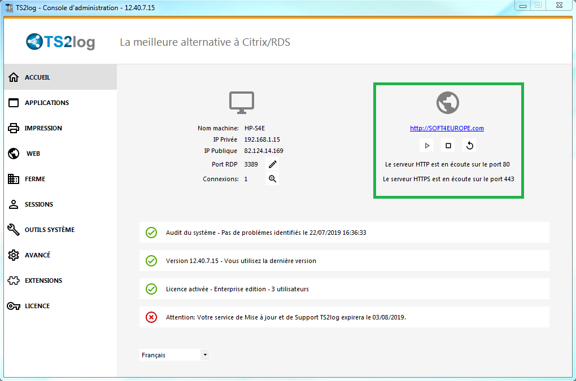Go to the IMPRESSION section
Viewport: 576px width, 381px height.
(60, 128)
